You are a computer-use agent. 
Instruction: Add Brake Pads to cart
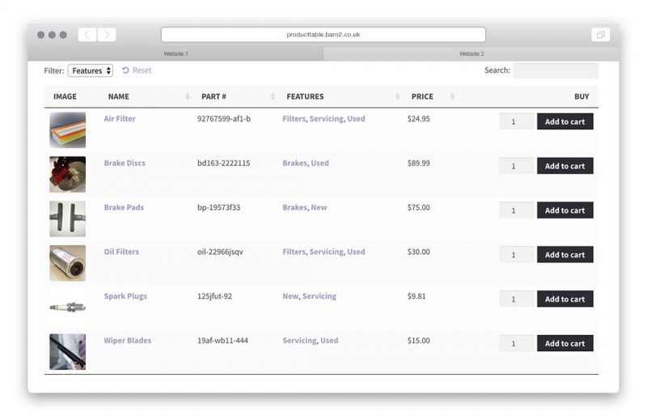coord(565,210)
